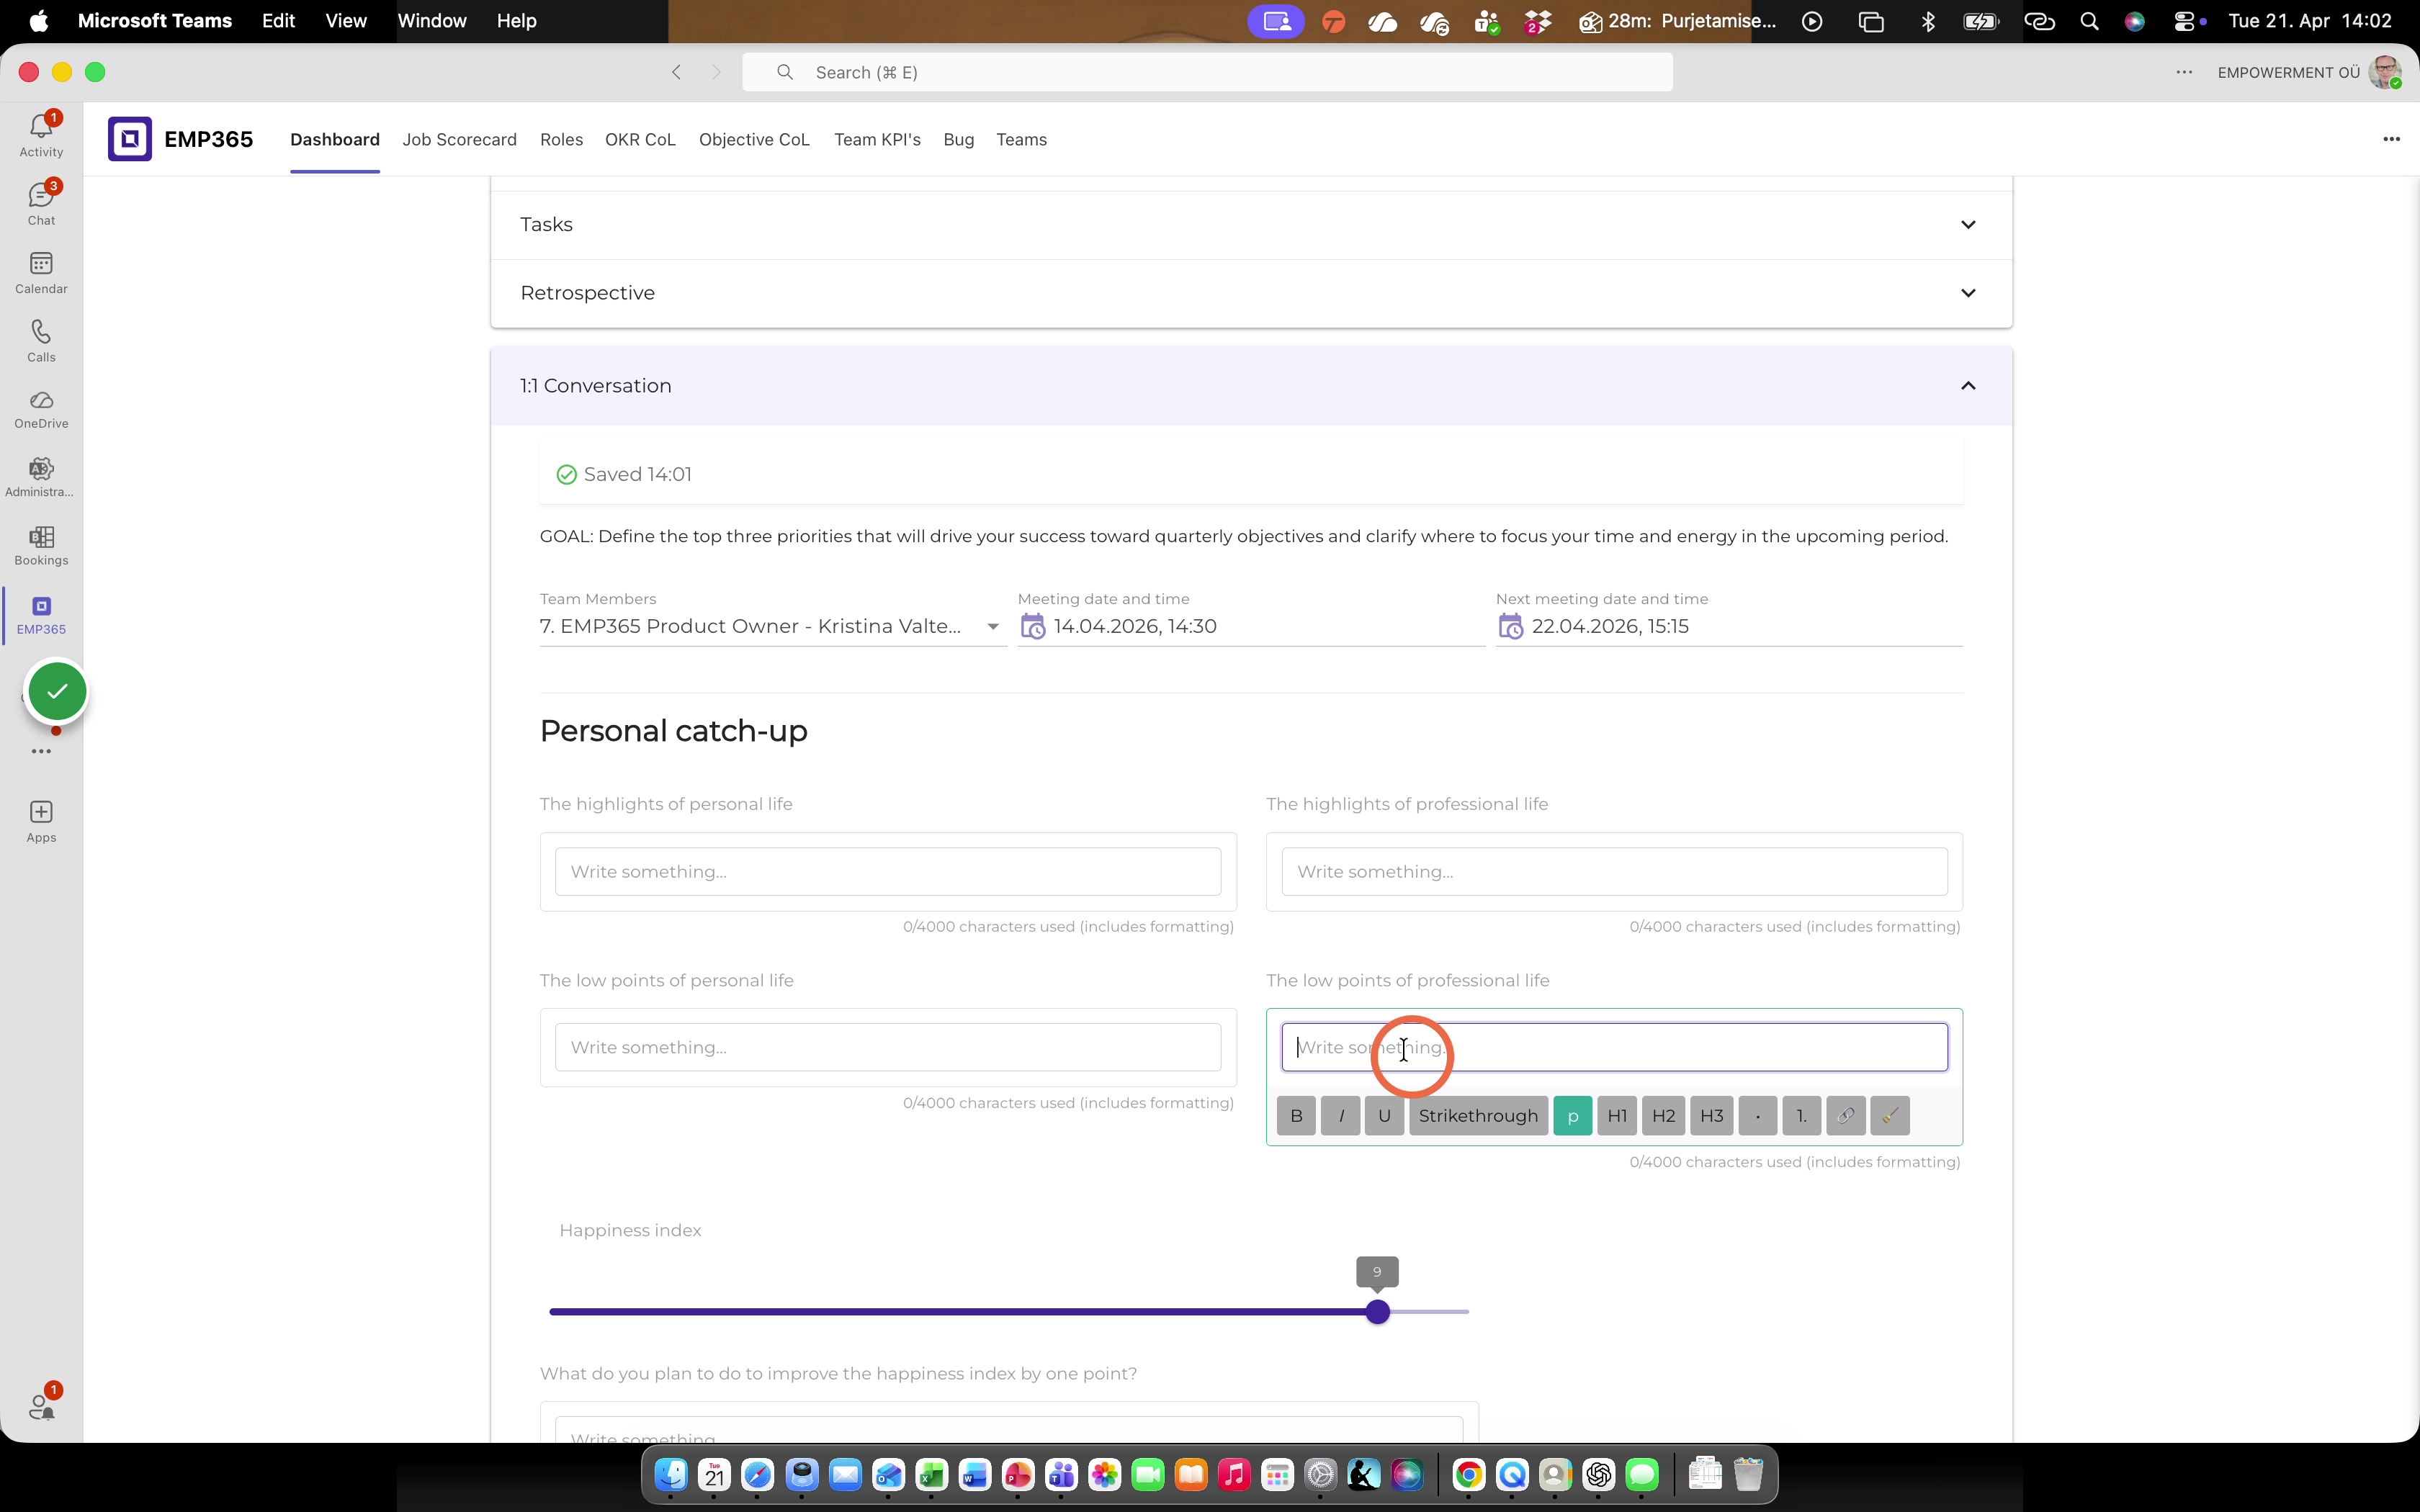Open the Team Members dropdown

click(772, 627)
